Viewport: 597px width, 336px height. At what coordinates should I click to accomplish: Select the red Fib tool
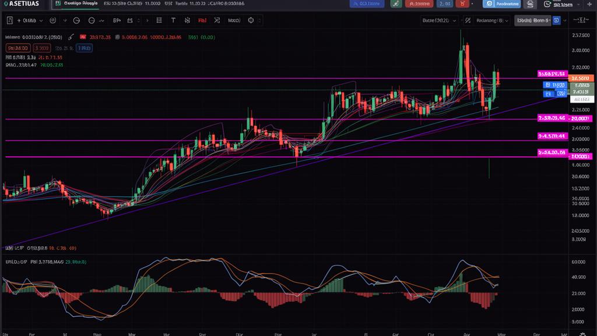pyautogui.click(x=202, y=20)
